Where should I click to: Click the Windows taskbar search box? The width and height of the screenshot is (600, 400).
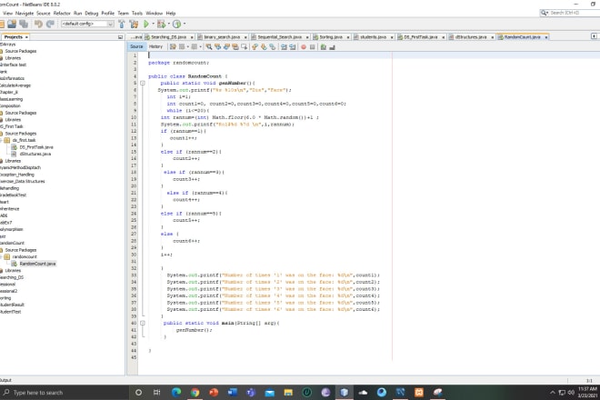click(x=64, y=392)
